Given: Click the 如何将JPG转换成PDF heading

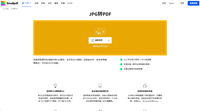Looking at the screenshot, I should 55,91.
